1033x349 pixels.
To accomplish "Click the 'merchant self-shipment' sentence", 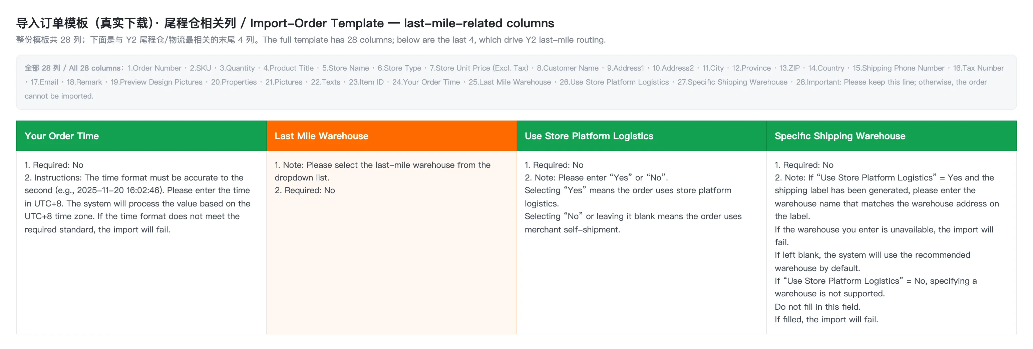I will [633, 223].
